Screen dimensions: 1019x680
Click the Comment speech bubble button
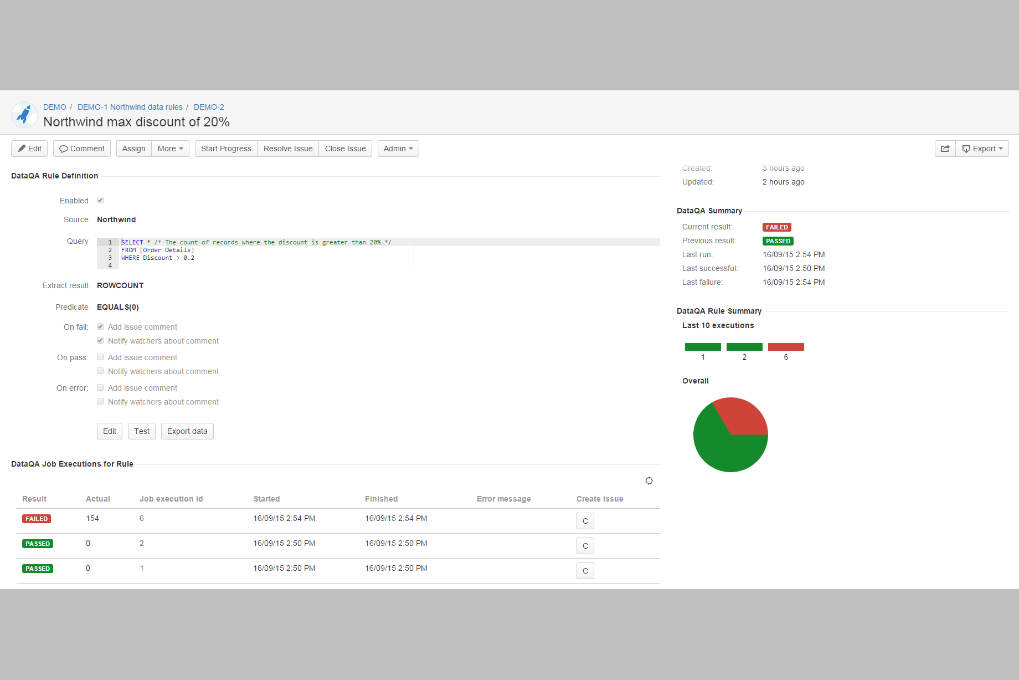tap(82, 149)
